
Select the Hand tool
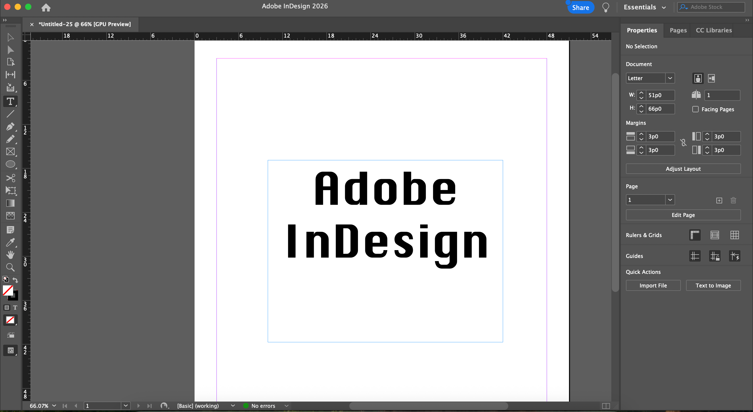pyautogui.click(x=10, y=255)
